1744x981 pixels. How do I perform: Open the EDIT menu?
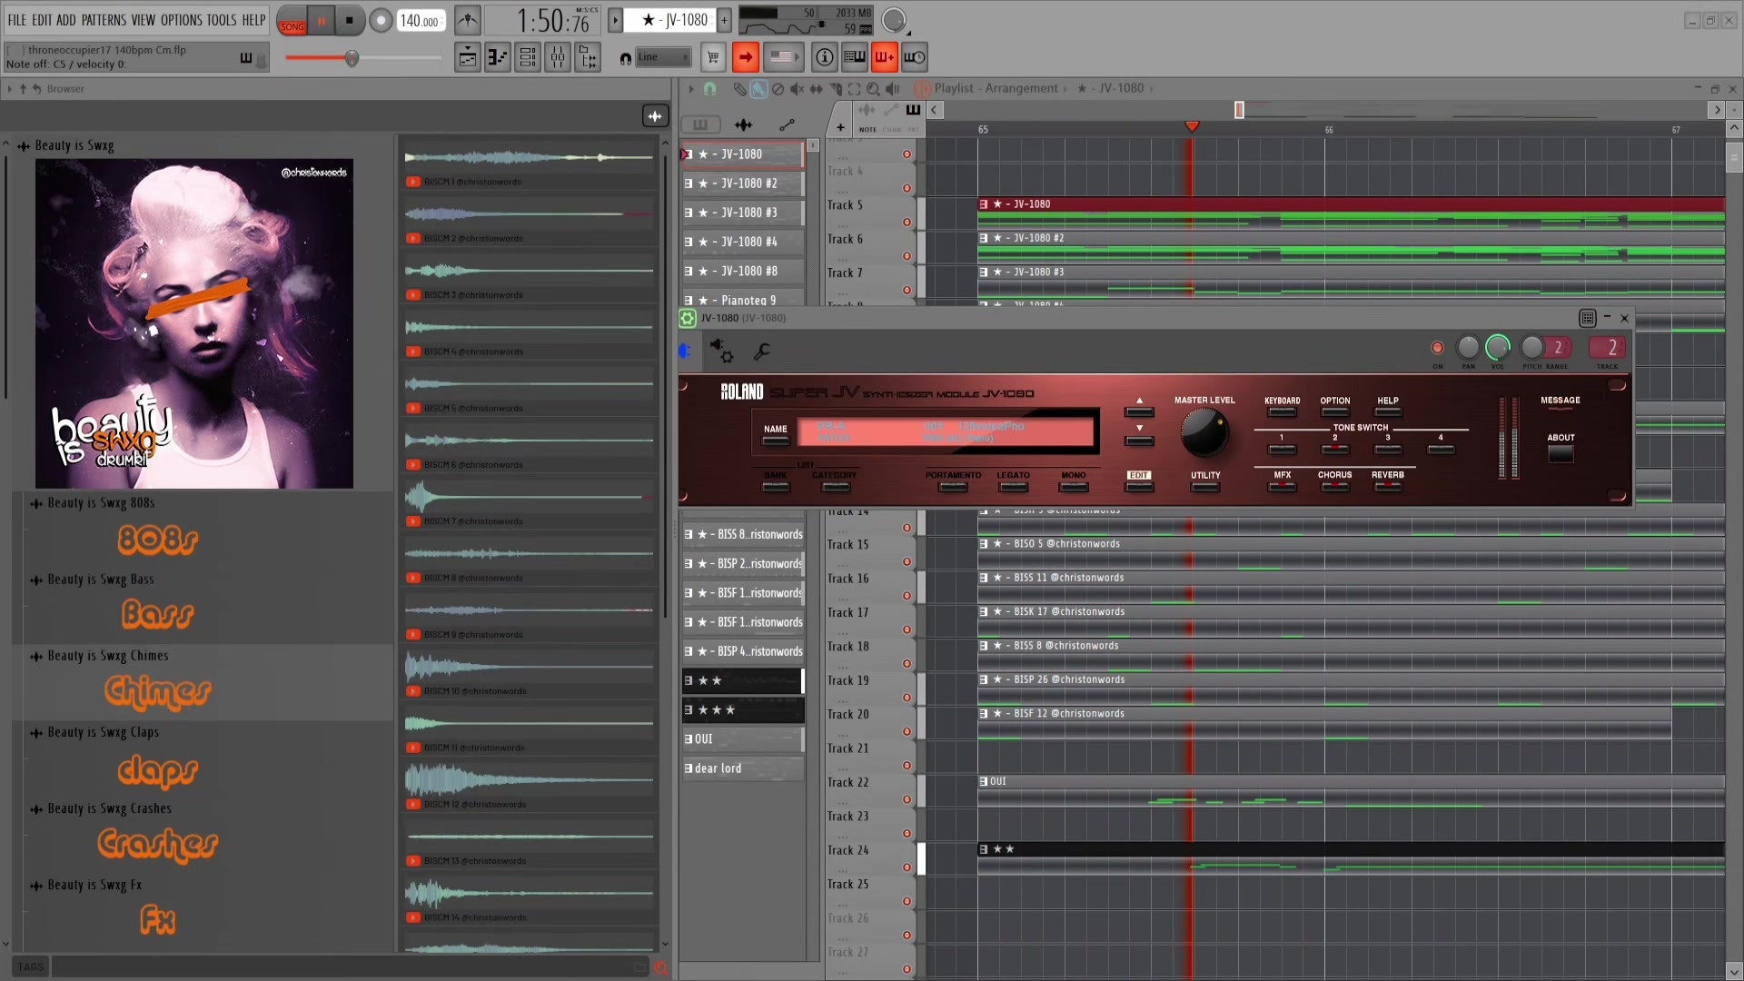pos(42,20)
